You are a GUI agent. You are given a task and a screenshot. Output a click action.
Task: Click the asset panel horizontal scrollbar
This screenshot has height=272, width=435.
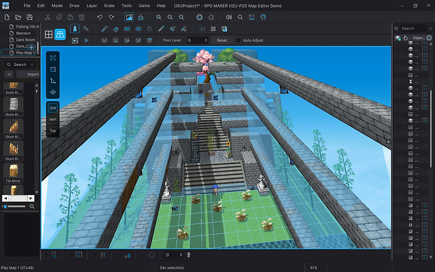18,198
